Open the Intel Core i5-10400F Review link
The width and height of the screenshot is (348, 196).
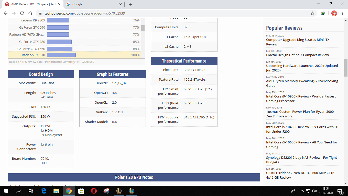302,129
